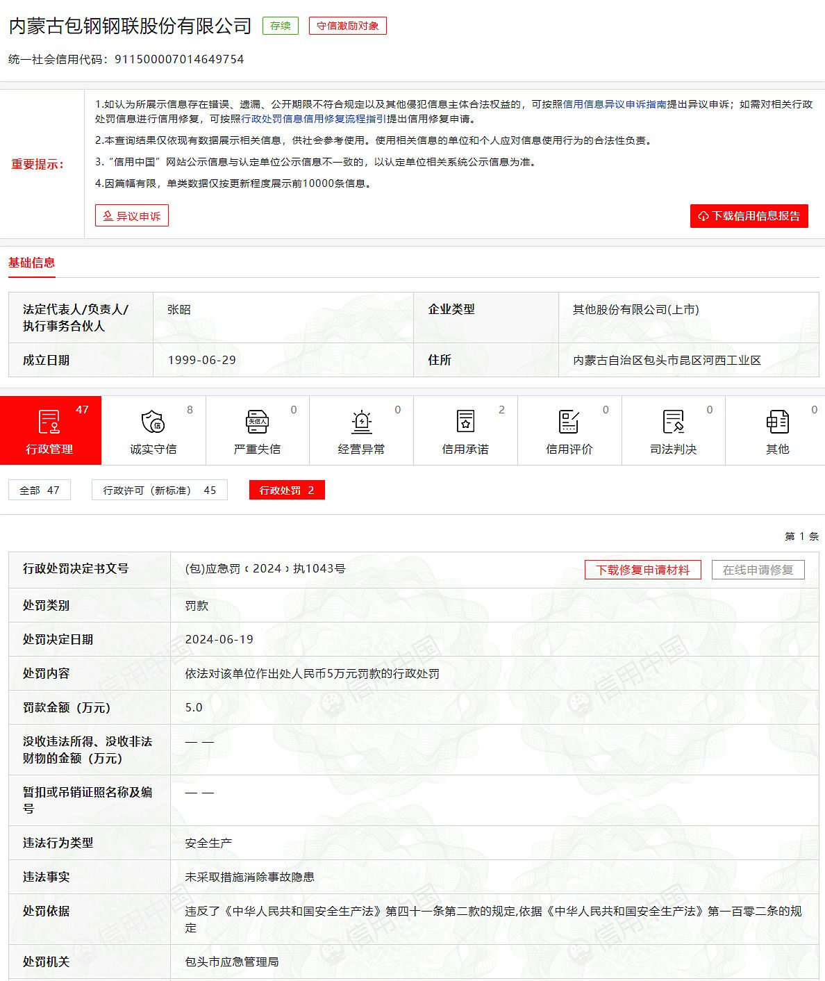This screenshot has height=981, width=825.
Task: Switch to 司法判决 tab label
Action: pos(673,449)
